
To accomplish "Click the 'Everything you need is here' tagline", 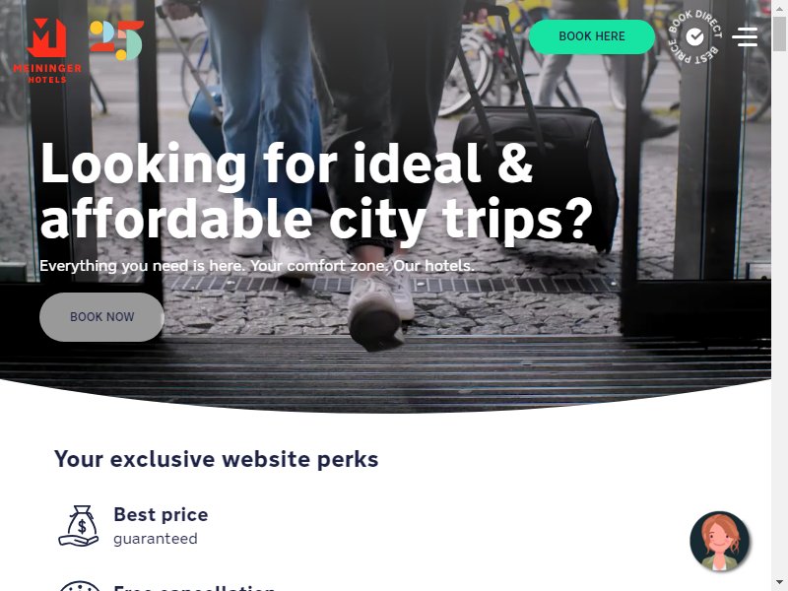I will (x=257, y=266).
